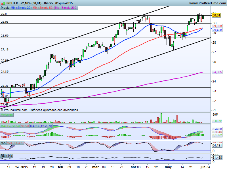Click the stochastic value tag 84,191
Screen dimensions: 227x170
tap(217, 145)
